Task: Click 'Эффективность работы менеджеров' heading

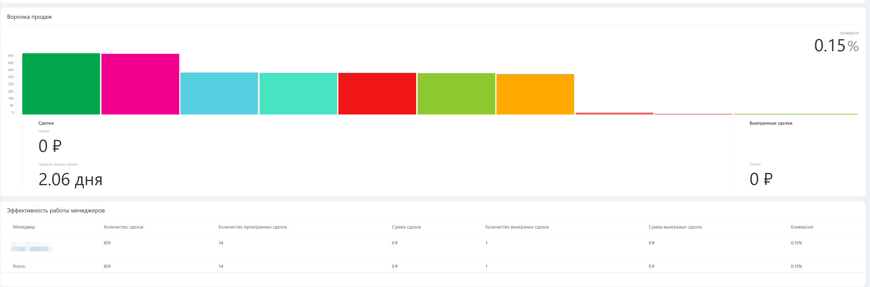Action: (56, 211)
